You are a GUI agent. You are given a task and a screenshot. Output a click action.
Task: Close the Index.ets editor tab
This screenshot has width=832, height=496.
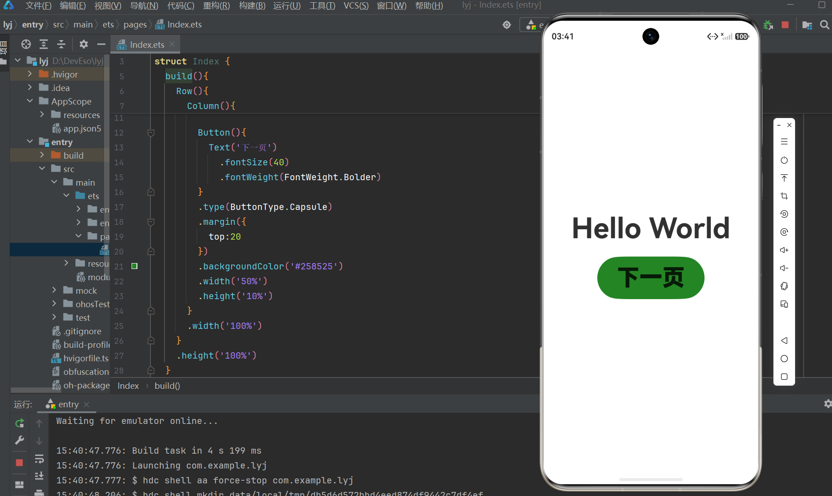coord(172,44)
